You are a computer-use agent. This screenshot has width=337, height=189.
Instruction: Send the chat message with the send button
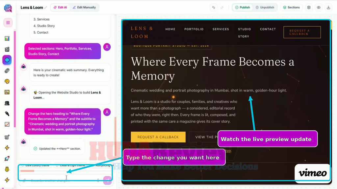(x=107, y=180)
